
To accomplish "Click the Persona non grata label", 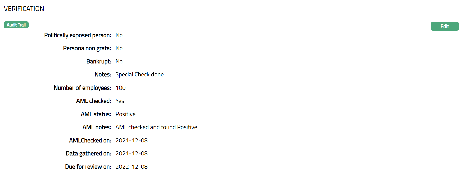I will click(87, 48).
